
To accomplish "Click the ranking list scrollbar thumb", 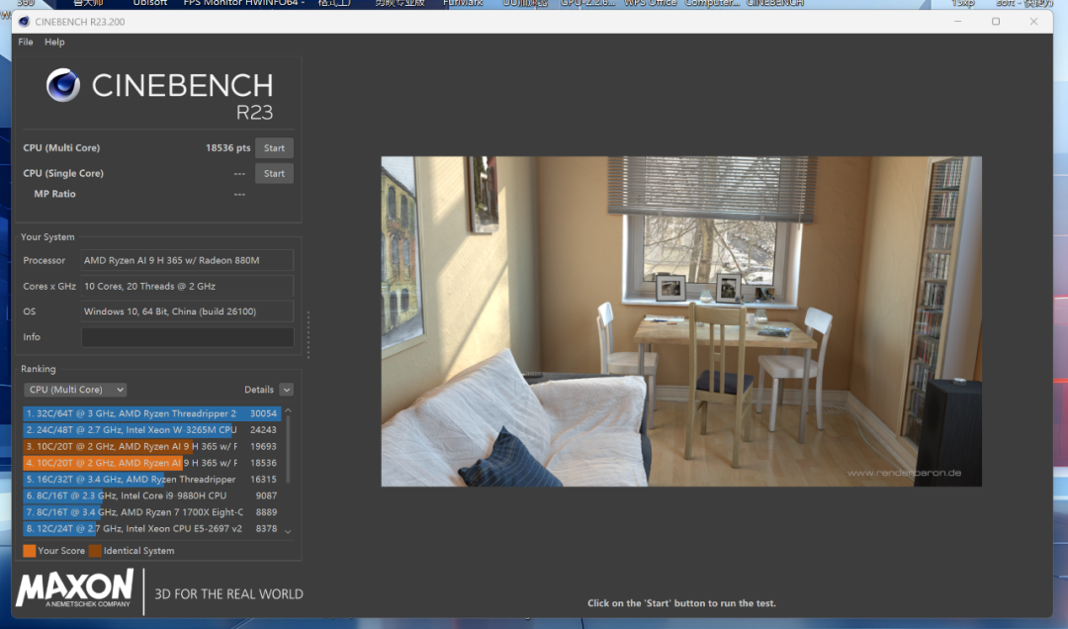I will [288, 448].
